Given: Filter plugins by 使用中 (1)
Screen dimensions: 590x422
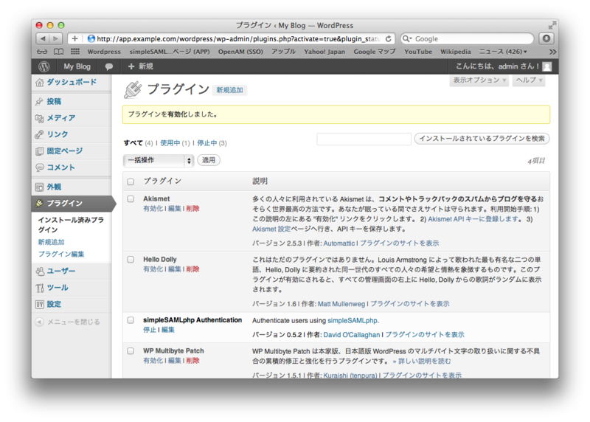Looking at the screenshot, I should click(x=175, y=143).
